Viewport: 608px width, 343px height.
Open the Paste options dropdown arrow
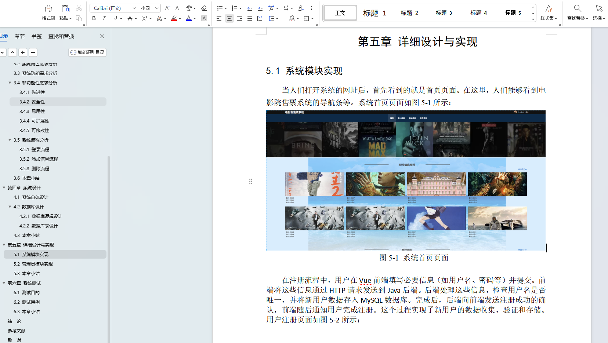[x=70, y=18]
